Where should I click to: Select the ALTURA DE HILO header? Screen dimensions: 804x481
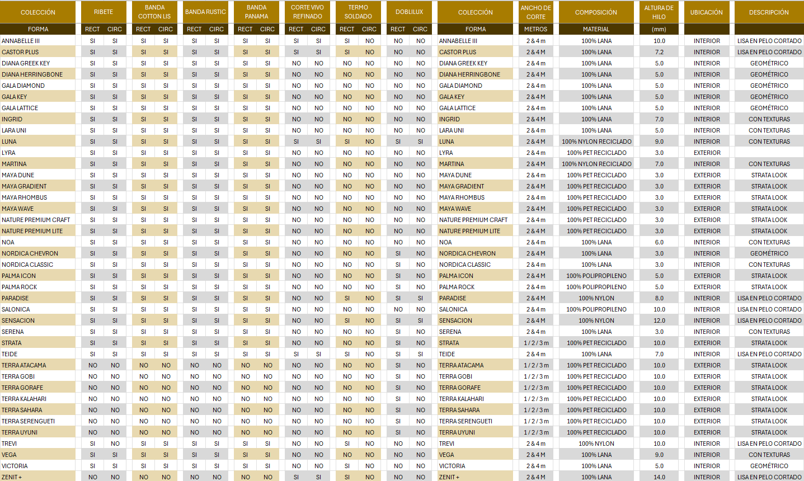pyautogui.click(x=659, y=12)
